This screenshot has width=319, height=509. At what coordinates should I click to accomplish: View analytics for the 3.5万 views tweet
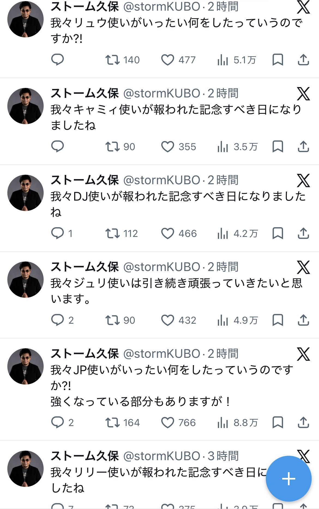[223, 147]
